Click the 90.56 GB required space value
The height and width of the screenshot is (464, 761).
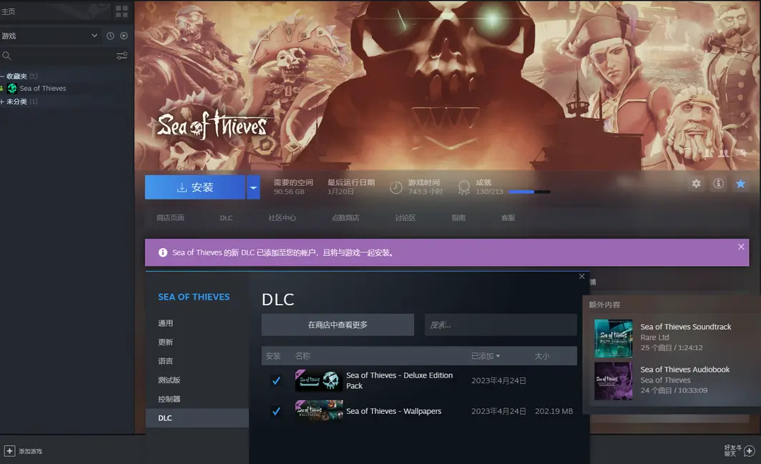click(x=289, y=192)
